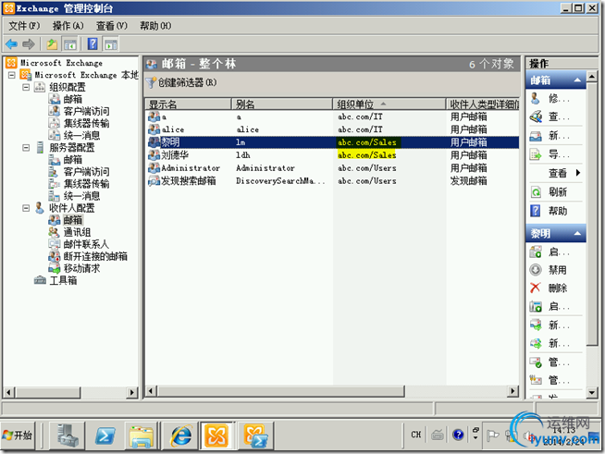Viewport: 605px width, 454px height.
Task: Open the 文件(F) menu
Action: coord(24,26)
